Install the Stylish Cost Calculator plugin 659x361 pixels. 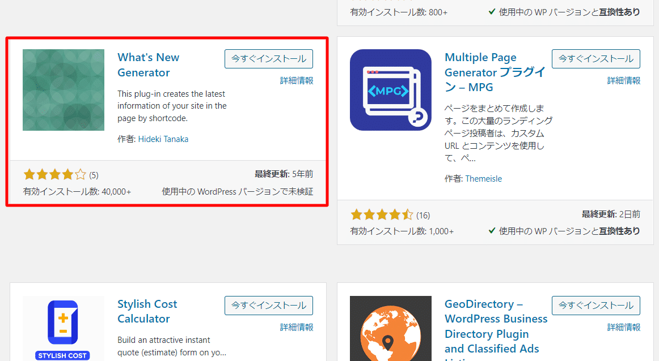[x=268, y=305]
